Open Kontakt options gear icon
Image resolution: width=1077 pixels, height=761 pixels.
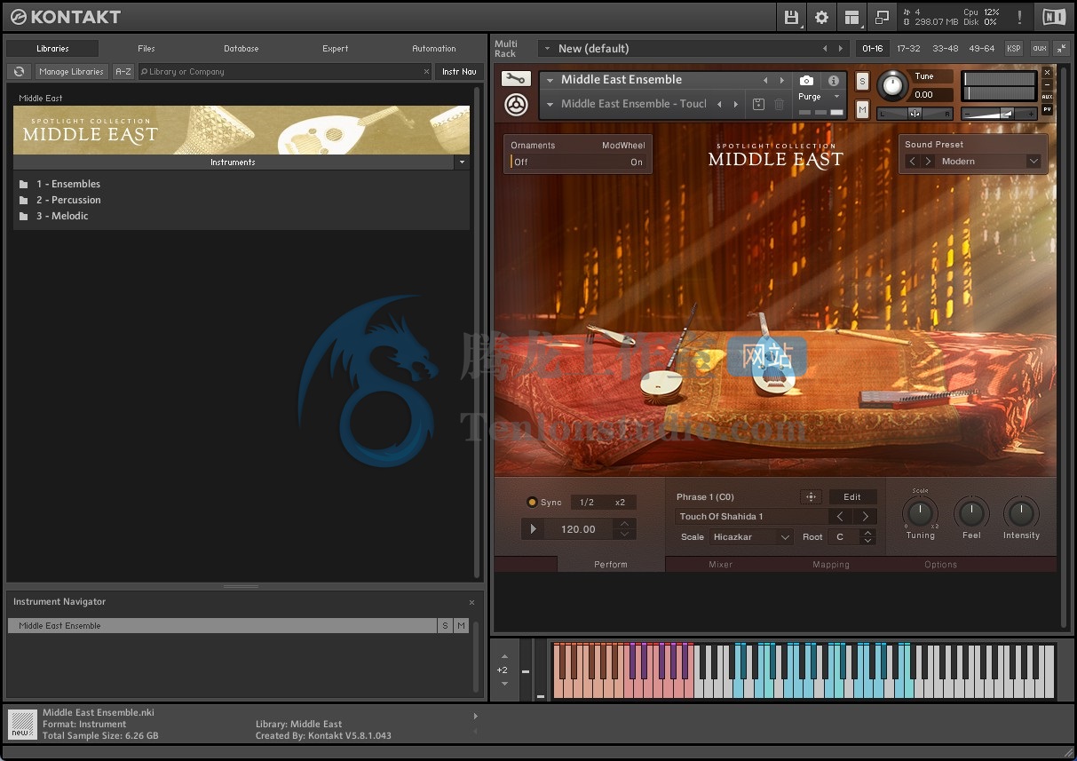[x=821, y=17]
